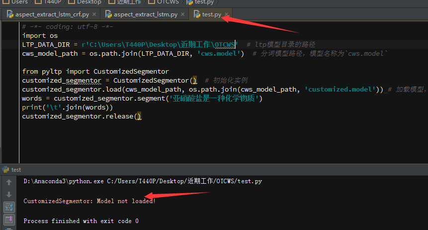Click the Users breadcrumb folder
The image size is (428, 230).
click(x=16, y=2)
